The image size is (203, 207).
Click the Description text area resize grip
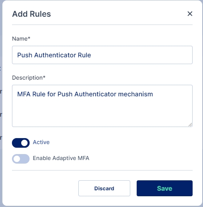point(190,125)
